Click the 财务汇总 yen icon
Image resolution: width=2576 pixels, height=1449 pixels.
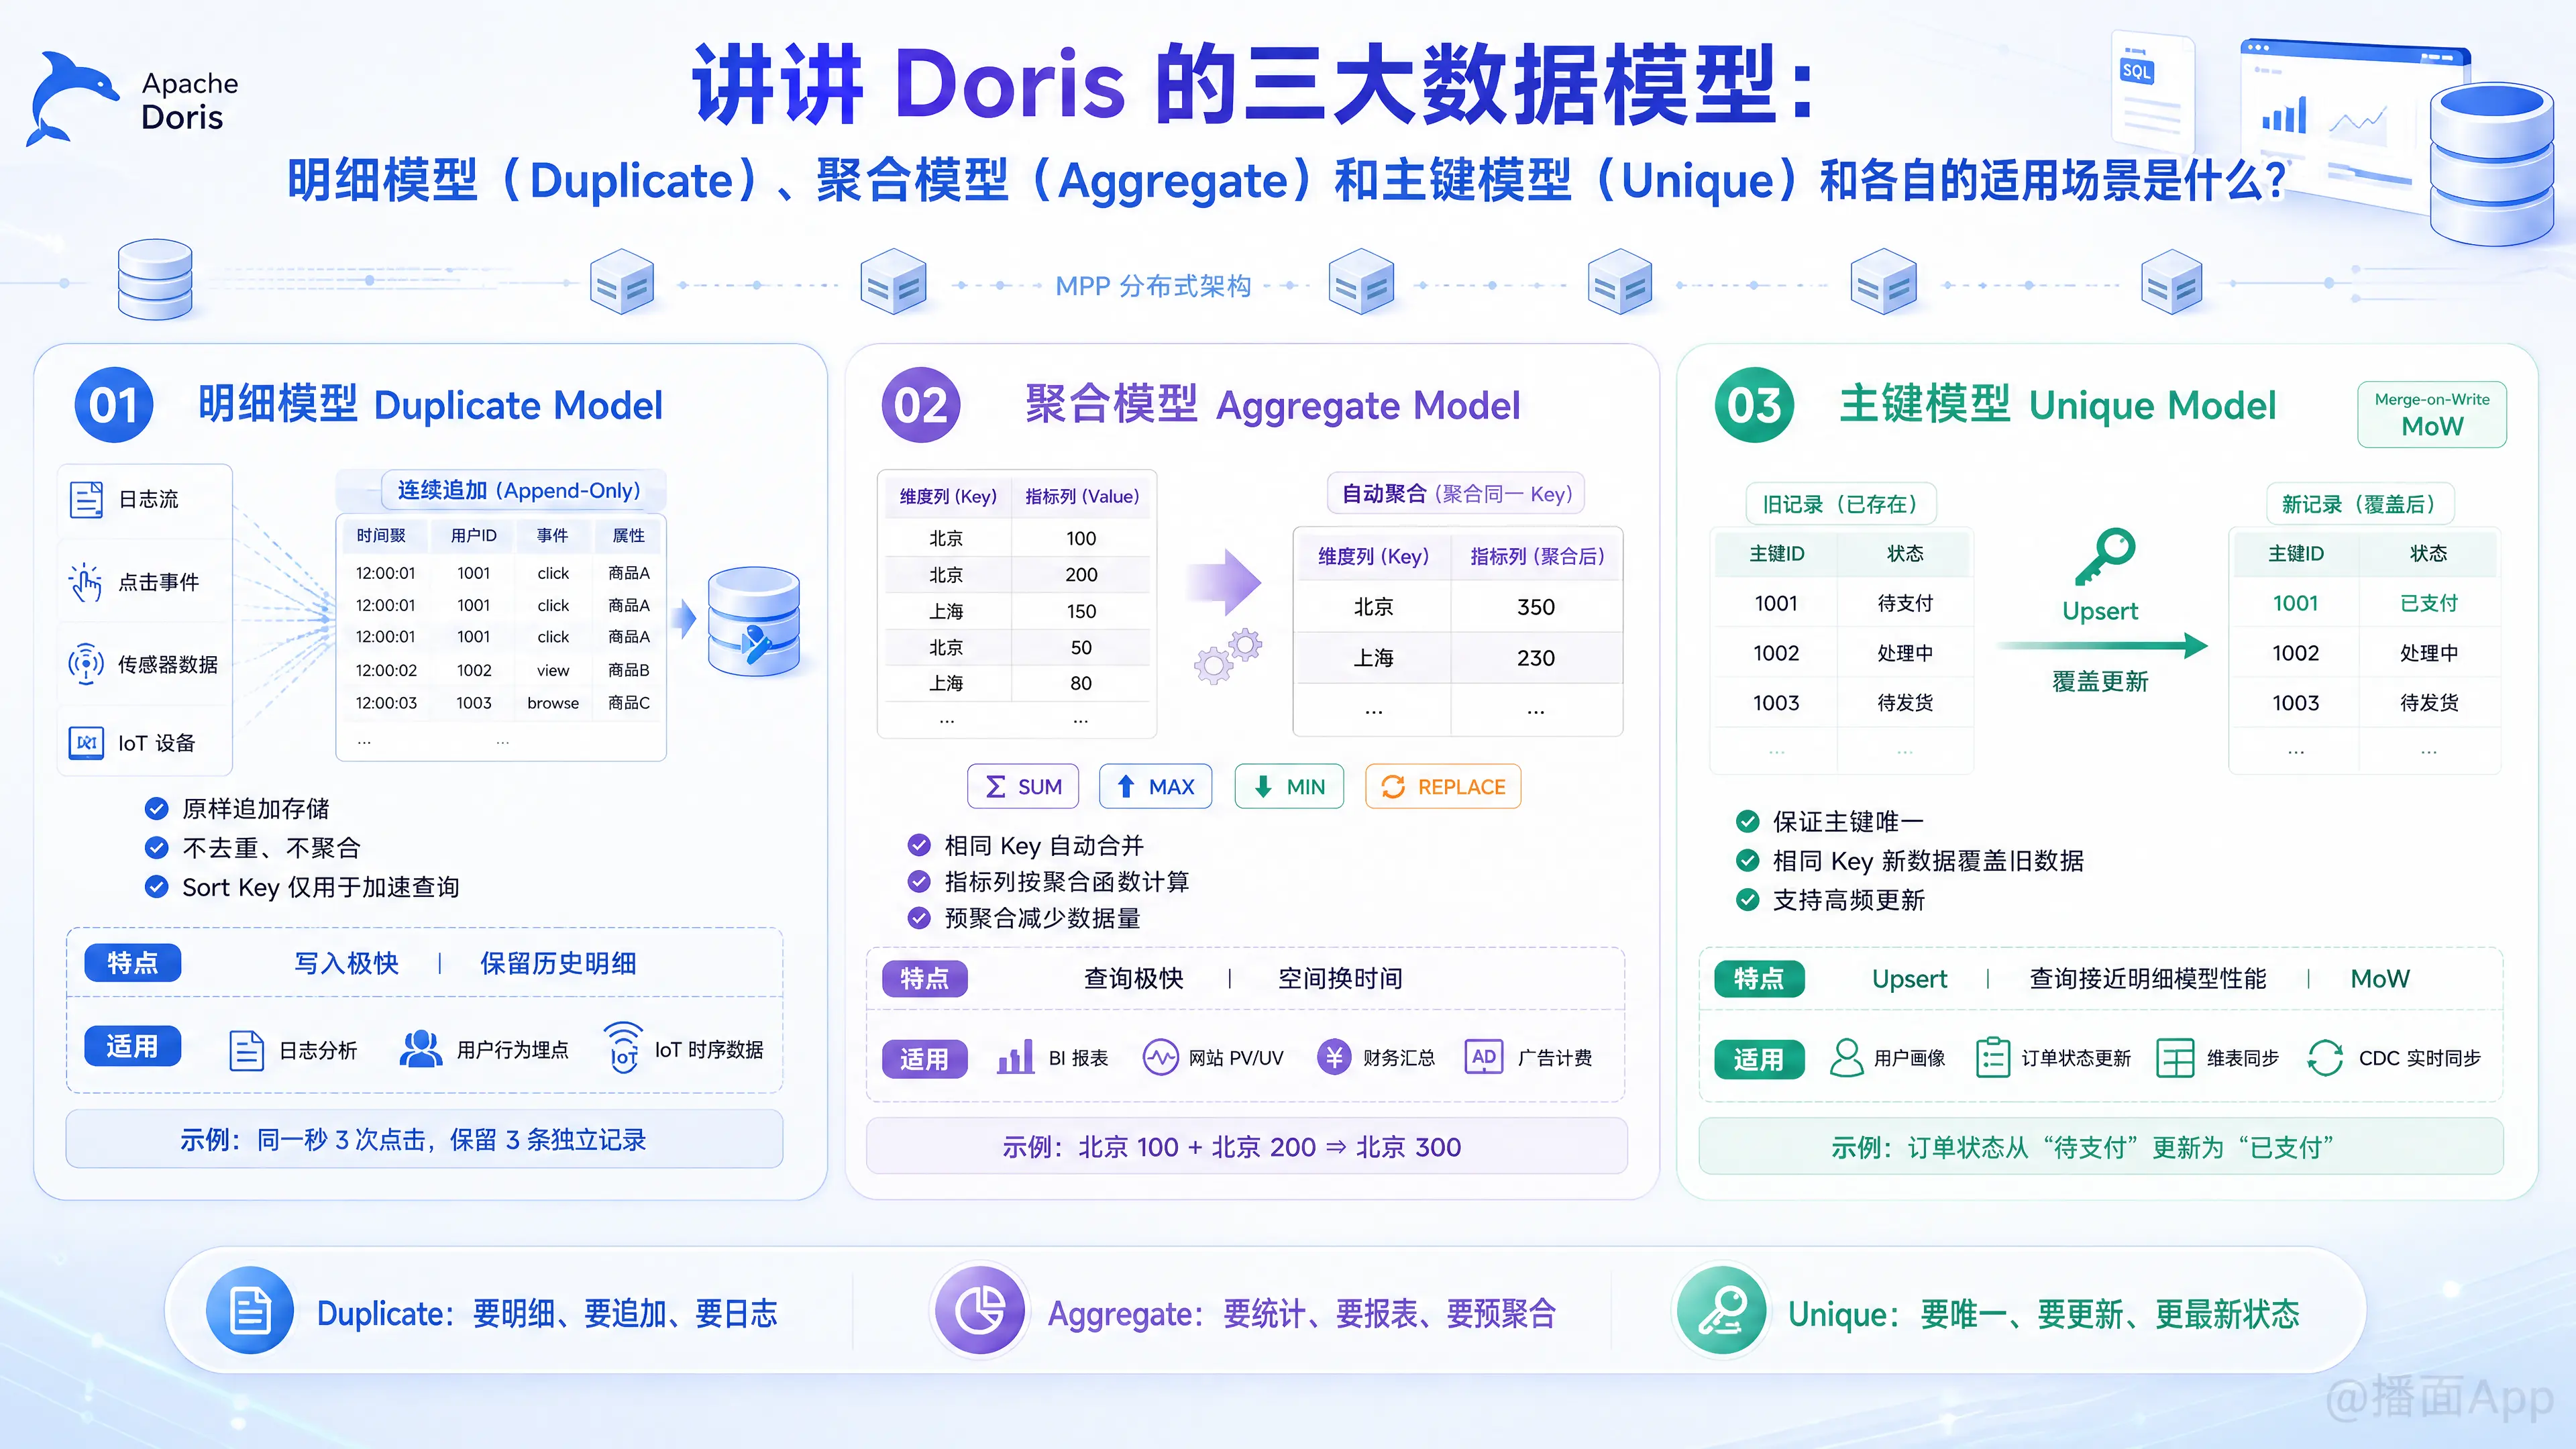coord(1333,1057)
